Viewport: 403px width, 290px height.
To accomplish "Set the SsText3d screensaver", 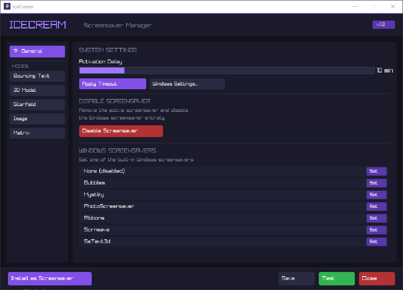I will 376,241.
